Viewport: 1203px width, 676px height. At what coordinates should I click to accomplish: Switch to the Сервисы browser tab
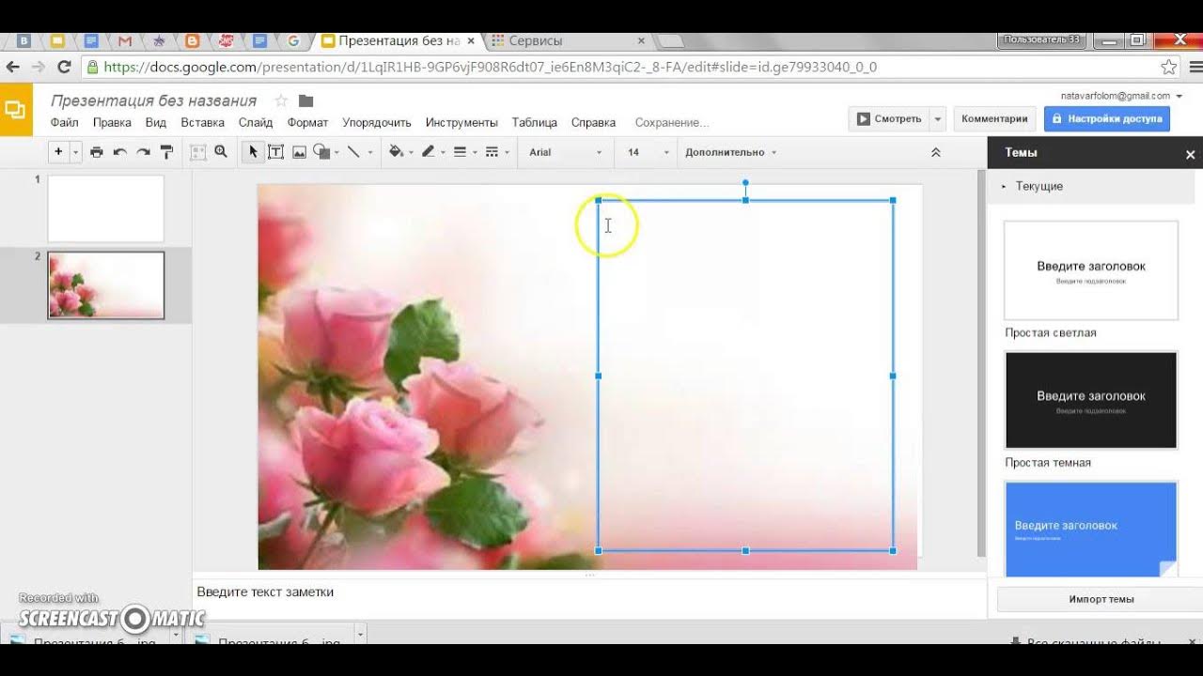pos(569,40)
